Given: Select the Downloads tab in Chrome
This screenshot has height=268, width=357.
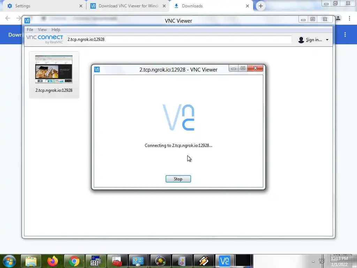Looking at the screenshot, I should click(x=211, y=6).
